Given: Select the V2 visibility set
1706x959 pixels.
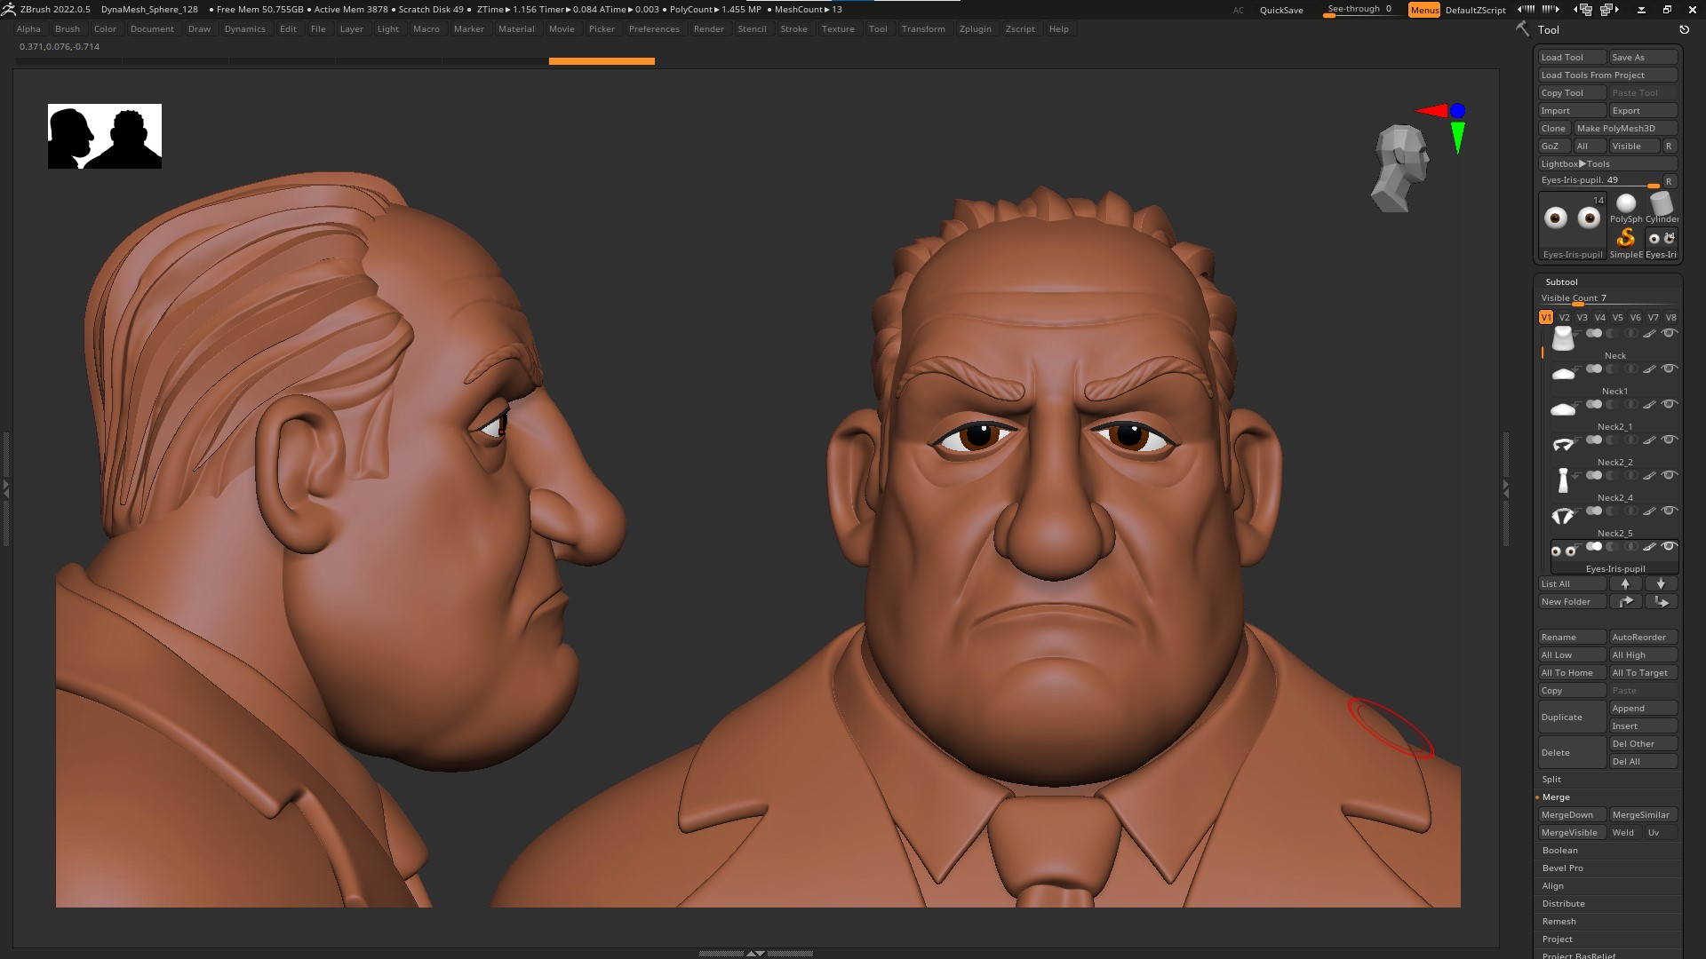Looking at the screenshot, I should point(1564,317).
